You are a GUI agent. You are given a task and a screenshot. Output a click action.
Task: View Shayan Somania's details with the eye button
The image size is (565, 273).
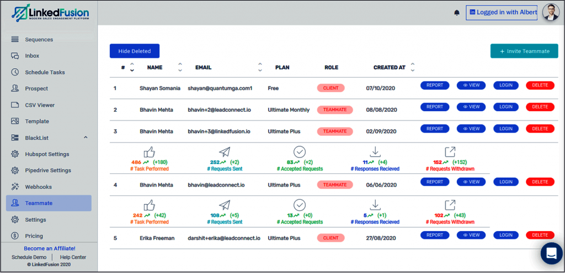[x=471, y=85]
